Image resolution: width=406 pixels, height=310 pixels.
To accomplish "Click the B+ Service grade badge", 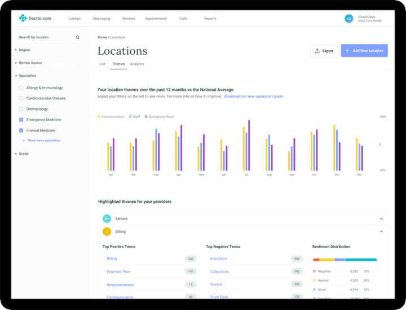I will click(x=107, y=219).
